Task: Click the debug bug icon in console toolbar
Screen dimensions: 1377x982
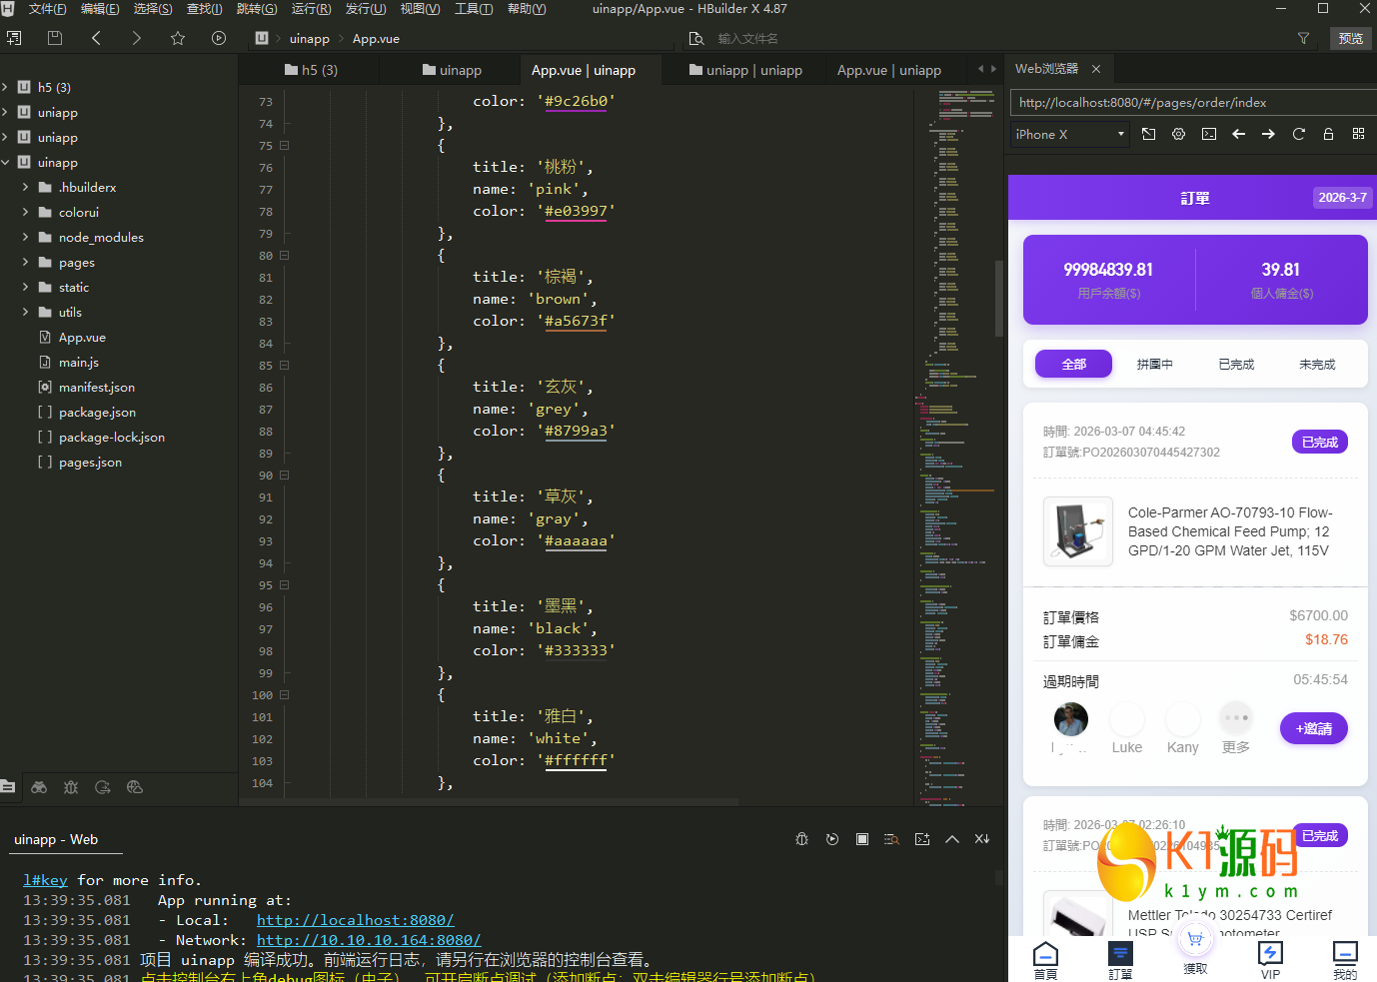Action: pyautogui.click(x=801, y=839)
